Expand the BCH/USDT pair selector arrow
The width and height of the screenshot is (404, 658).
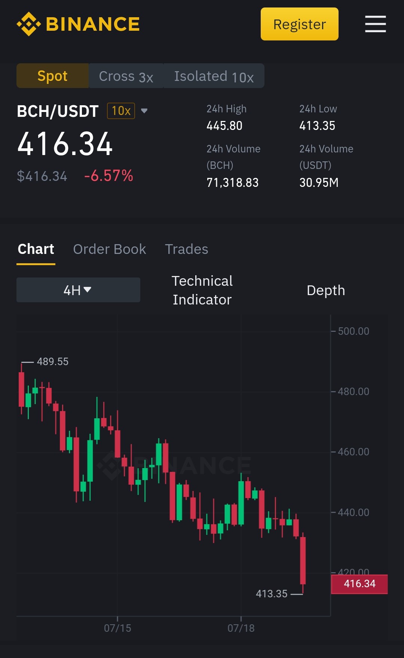point(144,111)
